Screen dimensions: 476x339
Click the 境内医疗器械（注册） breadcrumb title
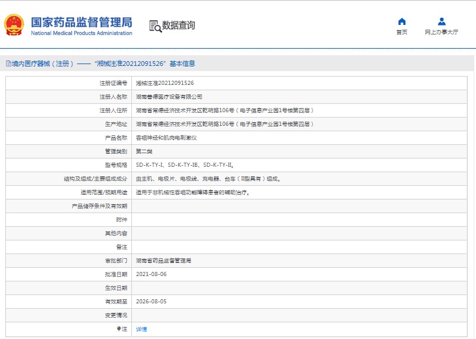pos(43,64)
